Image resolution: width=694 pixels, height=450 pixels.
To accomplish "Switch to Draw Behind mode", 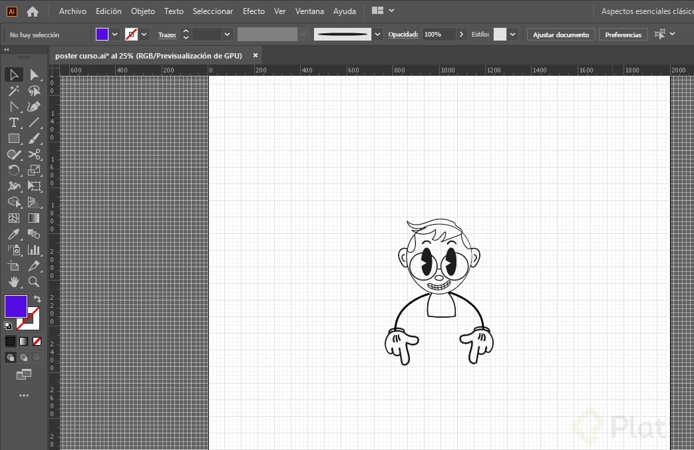I will [24, 358].
